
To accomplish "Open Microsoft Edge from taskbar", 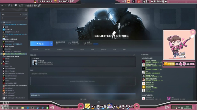I will point(28,108).
